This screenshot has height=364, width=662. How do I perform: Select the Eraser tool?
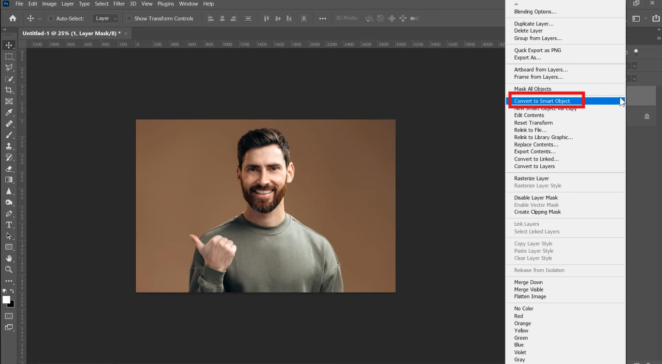[8, 168]
